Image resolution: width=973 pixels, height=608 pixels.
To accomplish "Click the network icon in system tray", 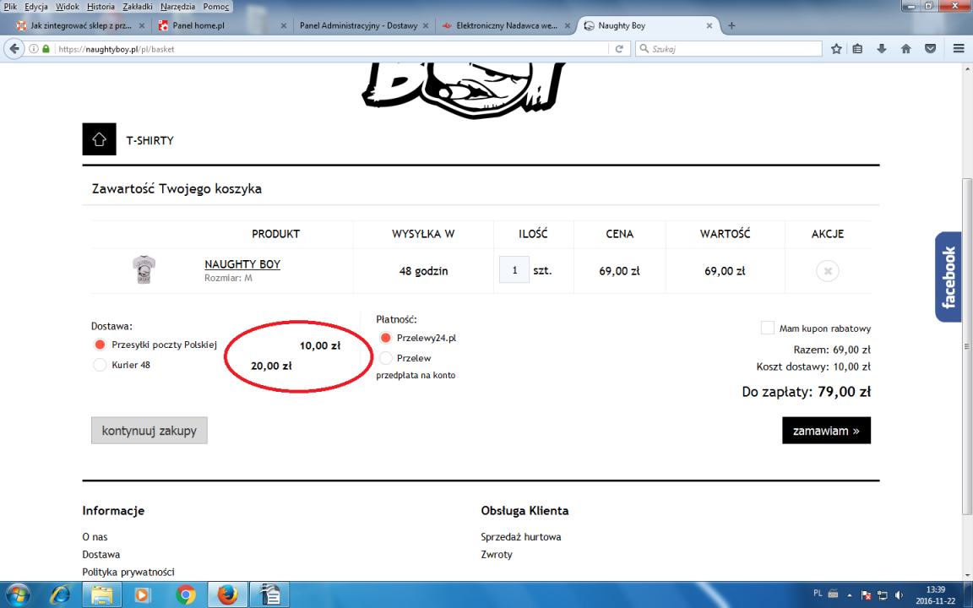I will 882,595.
